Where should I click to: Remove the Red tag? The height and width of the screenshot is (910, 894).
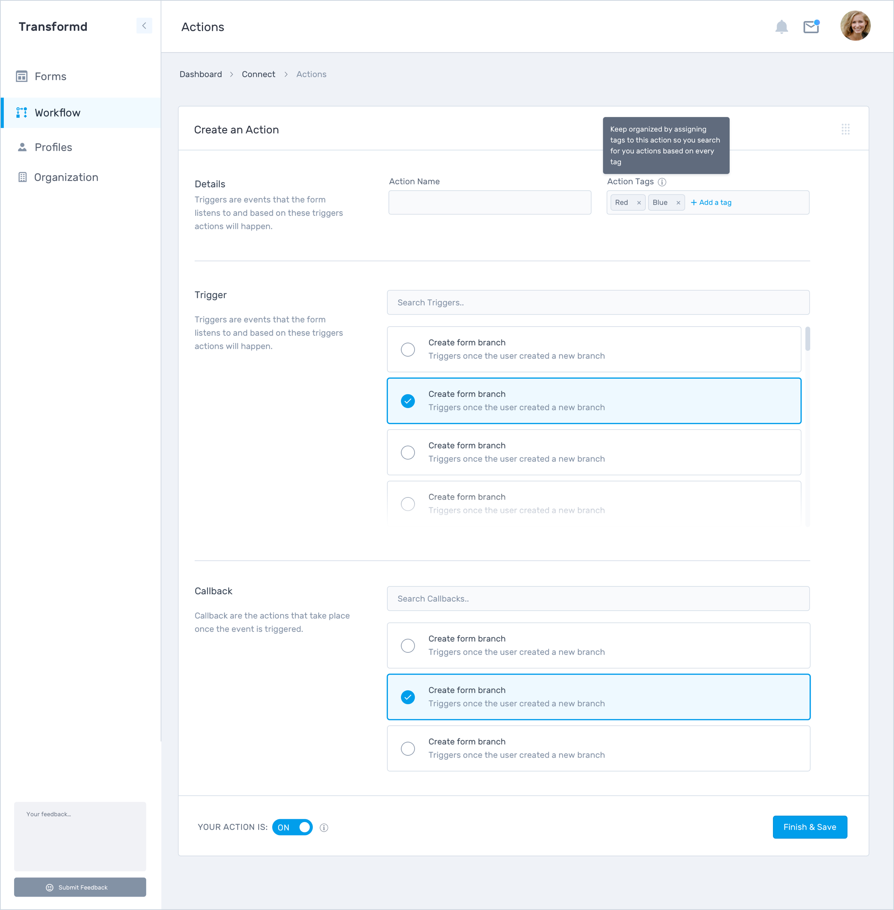coord(638,203)
